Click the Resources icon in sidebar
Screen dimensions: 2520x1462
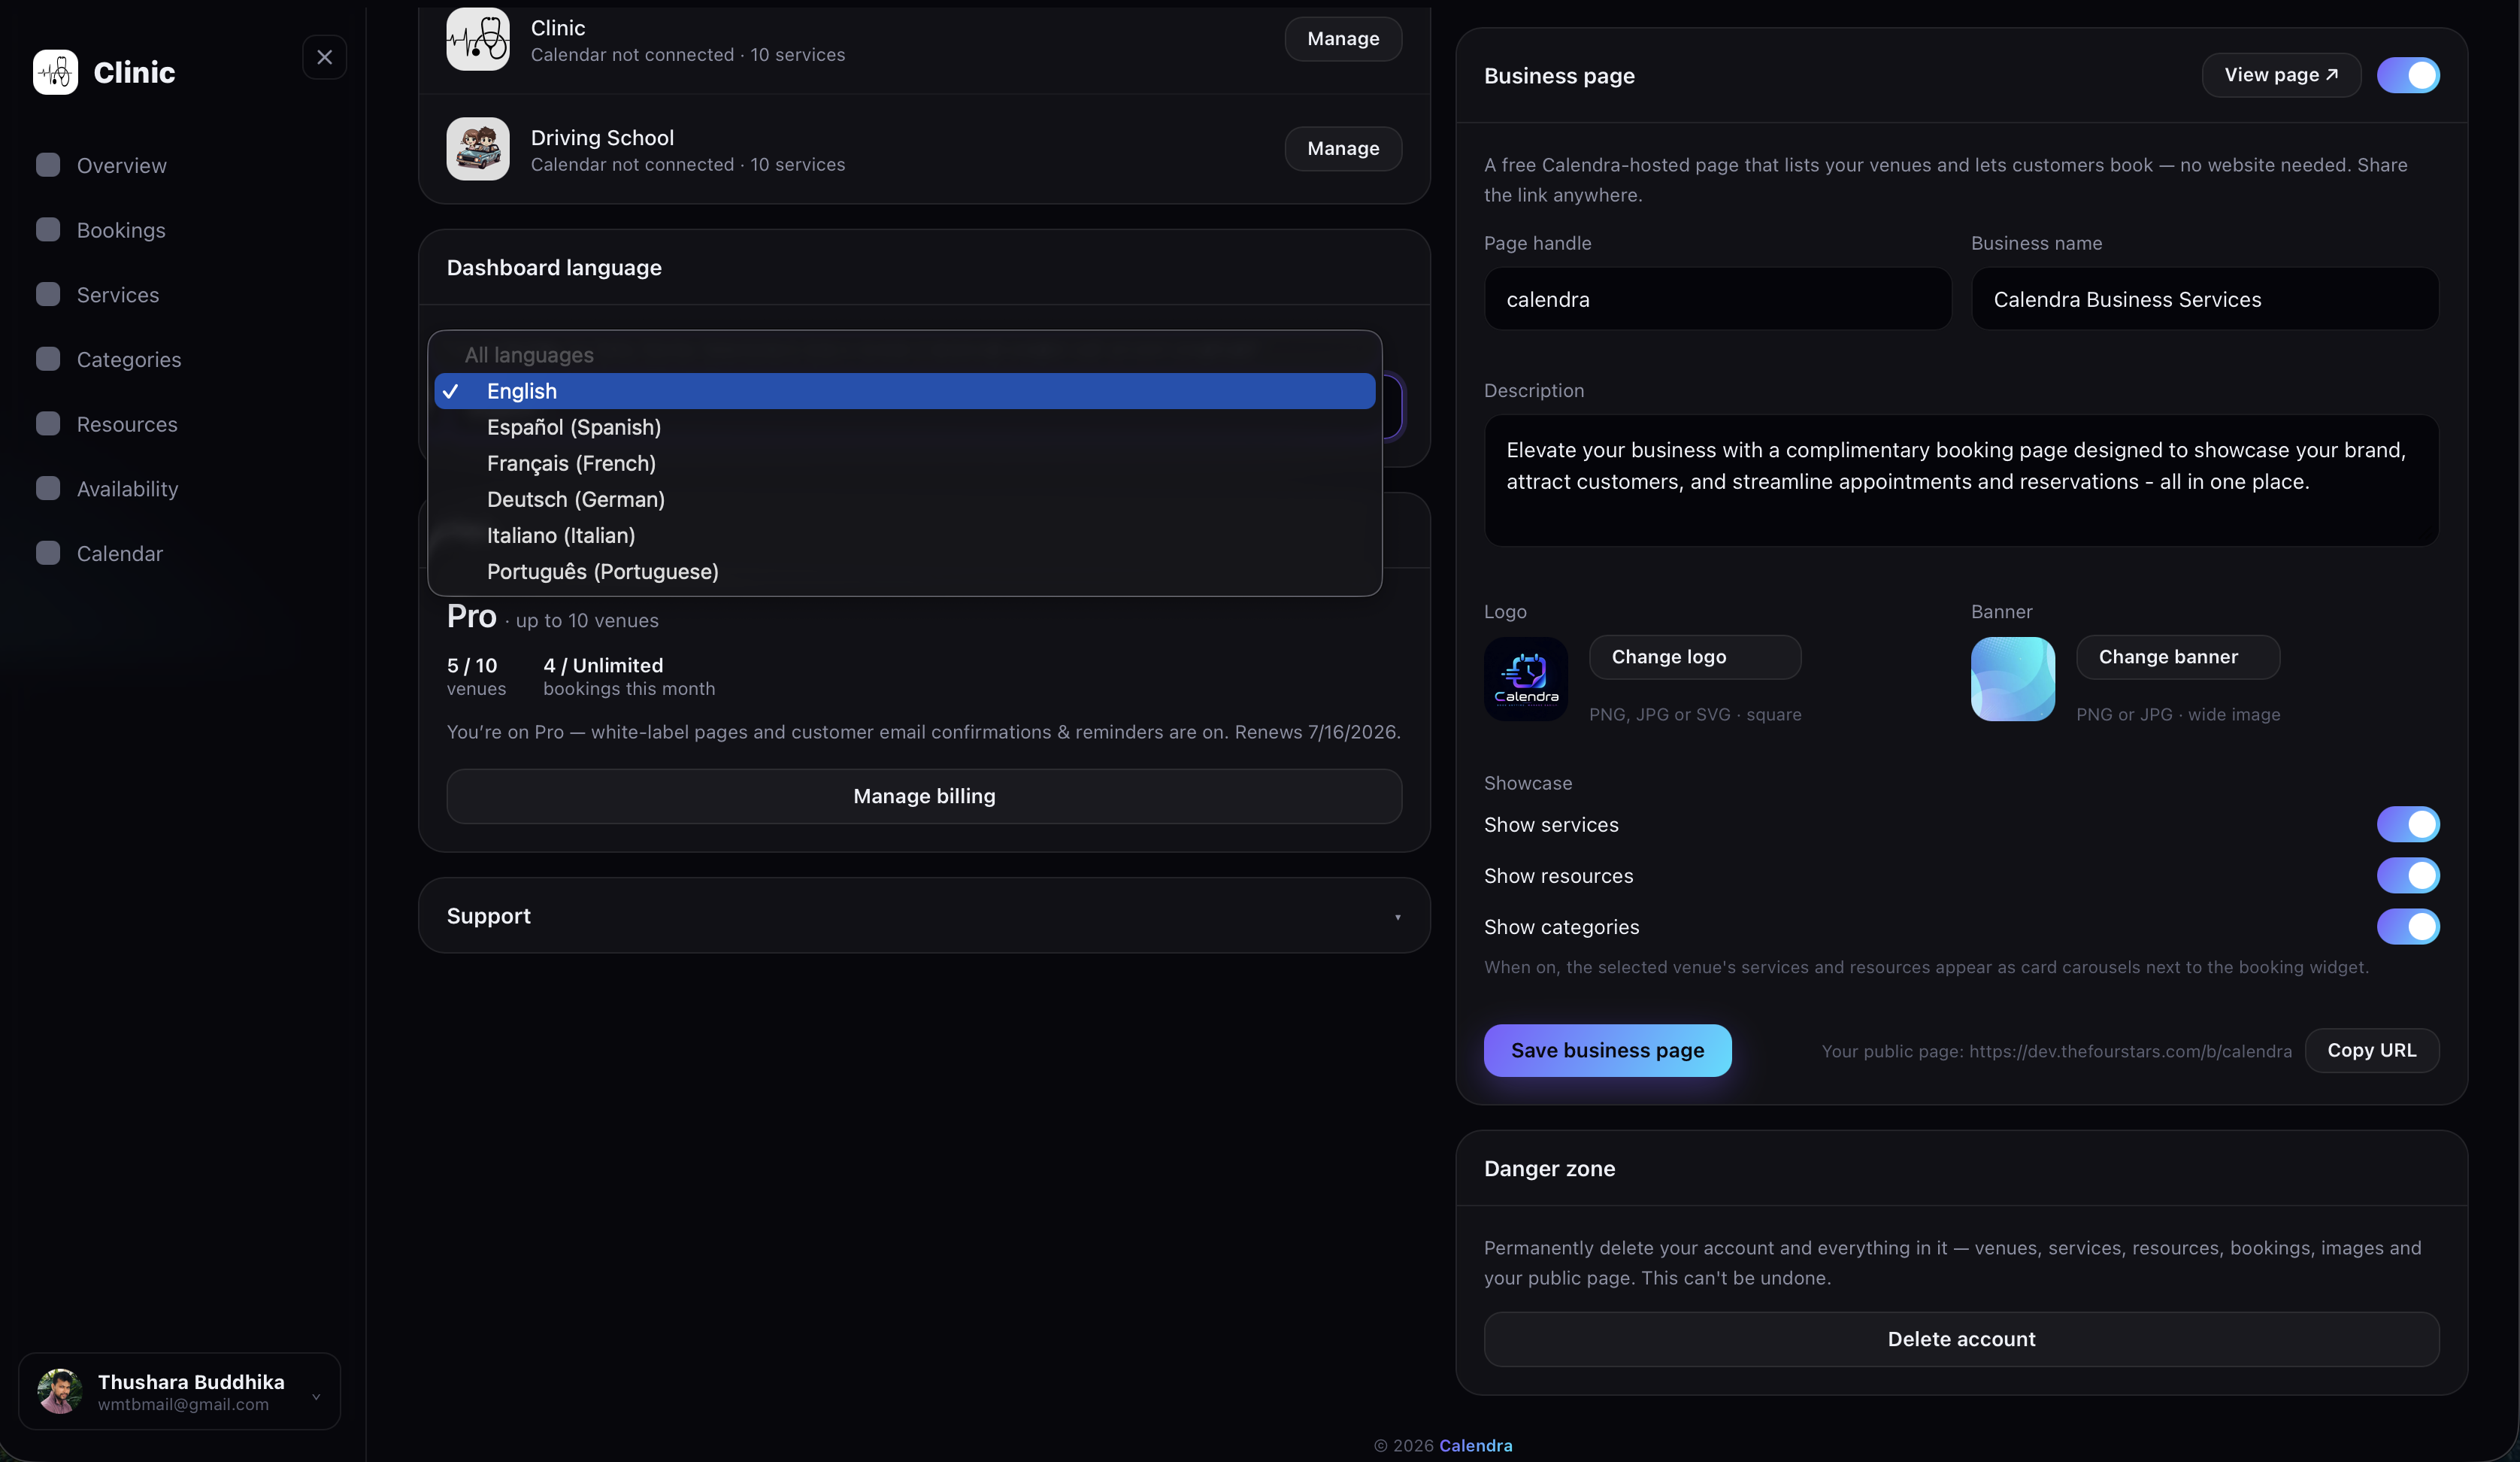click(x=48, y=424)
